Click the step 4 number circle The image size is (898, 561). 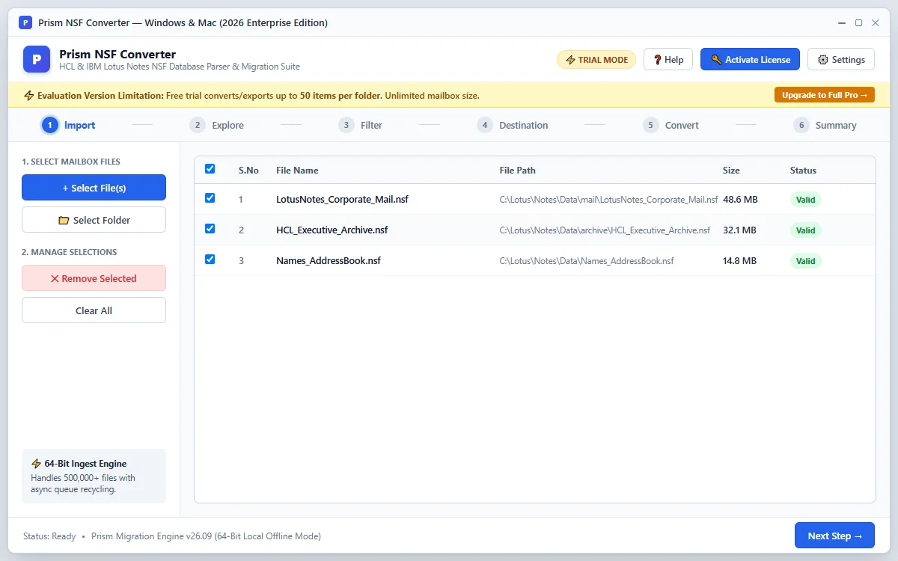tap(485, 125)
